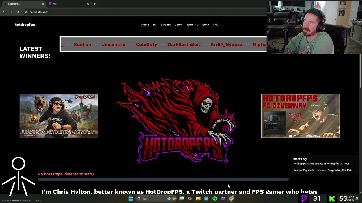Click the taskbar Search box
Image resolution: width=362 pixels, height=203 pixels.
156,198
